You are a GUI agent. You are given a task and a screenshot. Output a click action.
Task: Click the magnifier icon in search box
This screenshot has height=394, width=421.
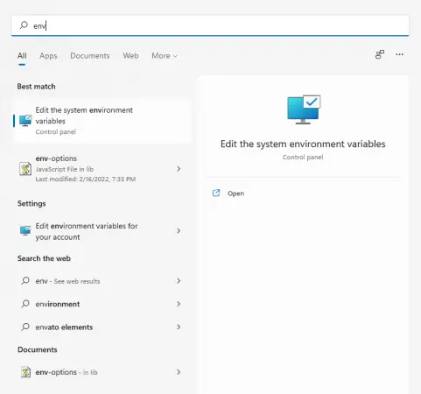point(24,25)
